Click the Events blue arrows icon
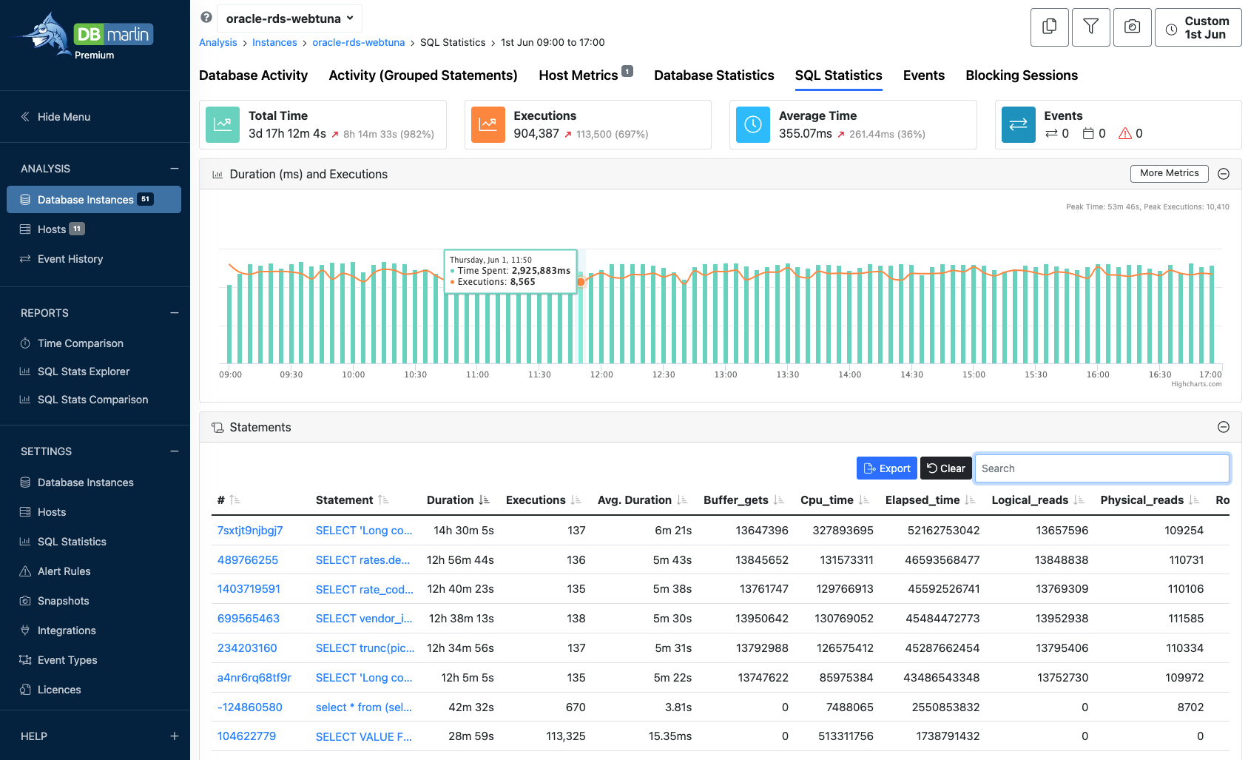Screen dimensions: 1248x760 pyautogui.click(x=1018, y=124)
